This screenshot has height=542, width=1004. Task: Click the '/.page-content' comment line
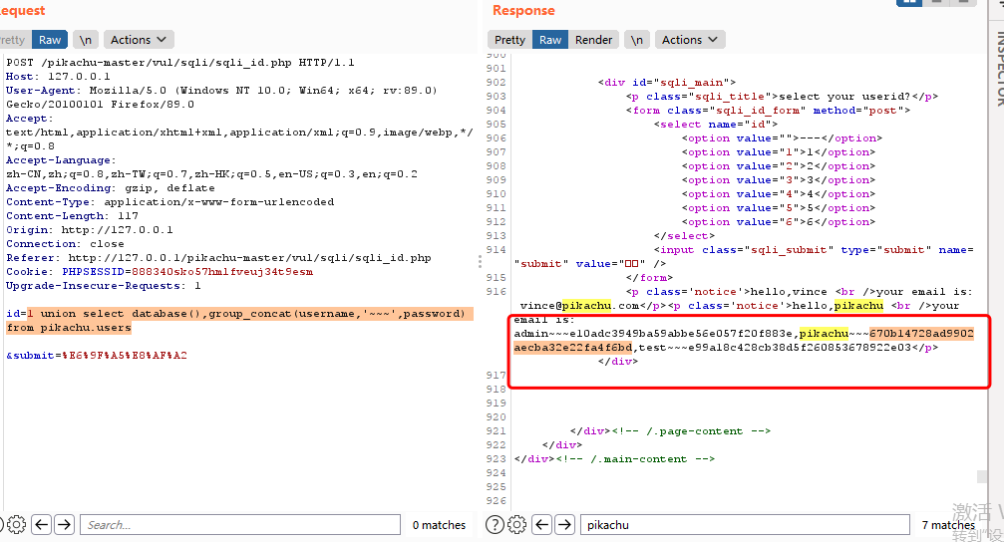[670, 431]
